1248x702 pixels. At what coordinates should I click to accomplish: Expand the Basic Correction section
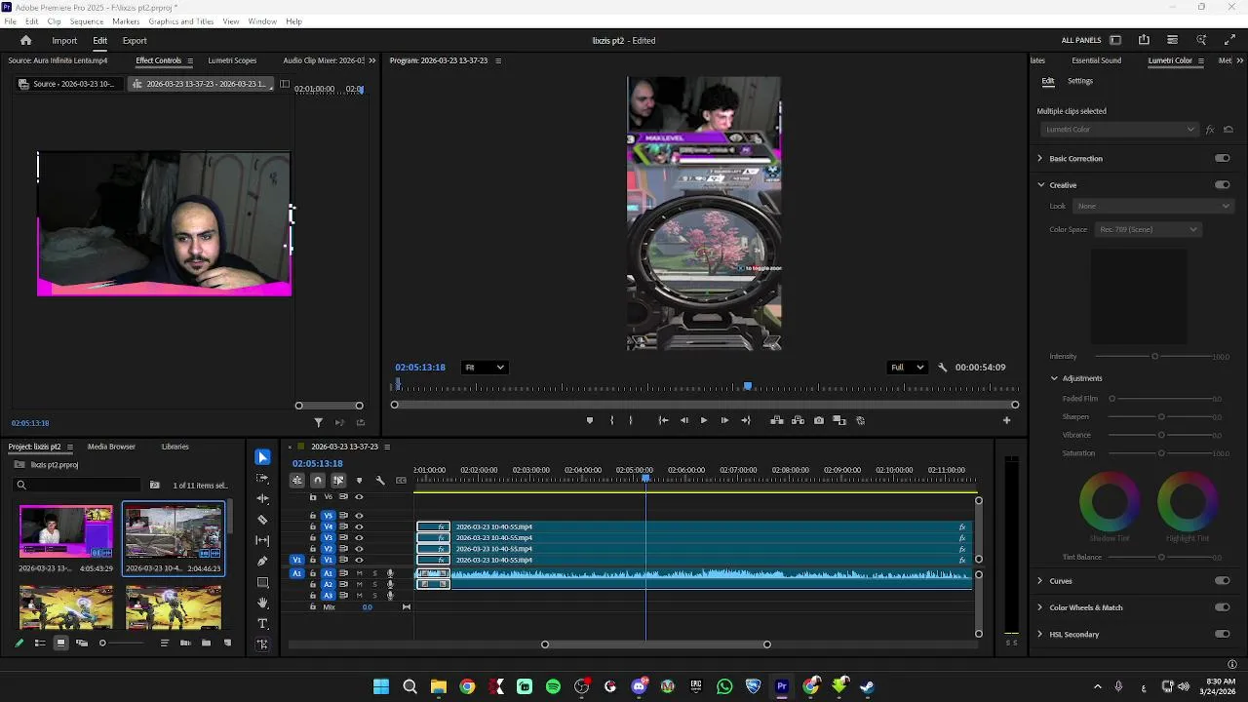pos(1039,158)
